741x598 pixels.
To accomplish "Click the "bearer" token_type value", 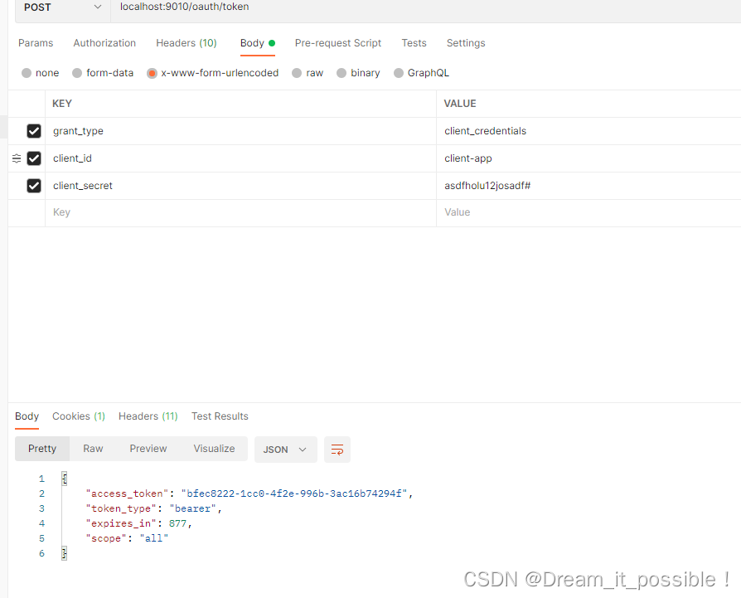I will [x=193, y=508].
